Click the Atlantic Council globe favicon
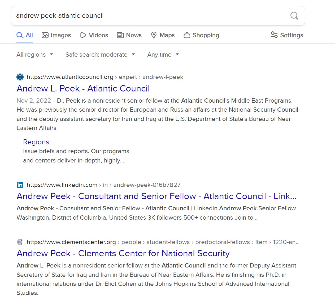 click(20, 77)
